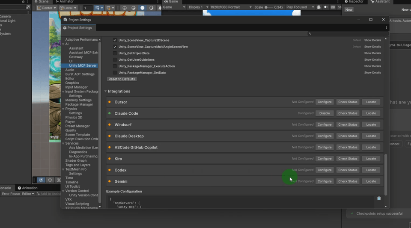Copy example configuration with clipboard icon
Image resolution: width=411 pixels, height=228 pixels.
pos(379,198)
